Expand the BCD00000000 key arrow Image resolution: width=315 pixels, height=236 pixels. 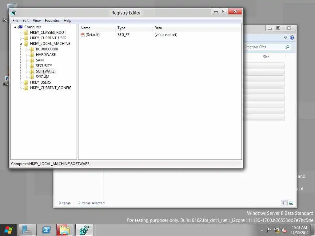pyautogui.click(x=26, y=49)
